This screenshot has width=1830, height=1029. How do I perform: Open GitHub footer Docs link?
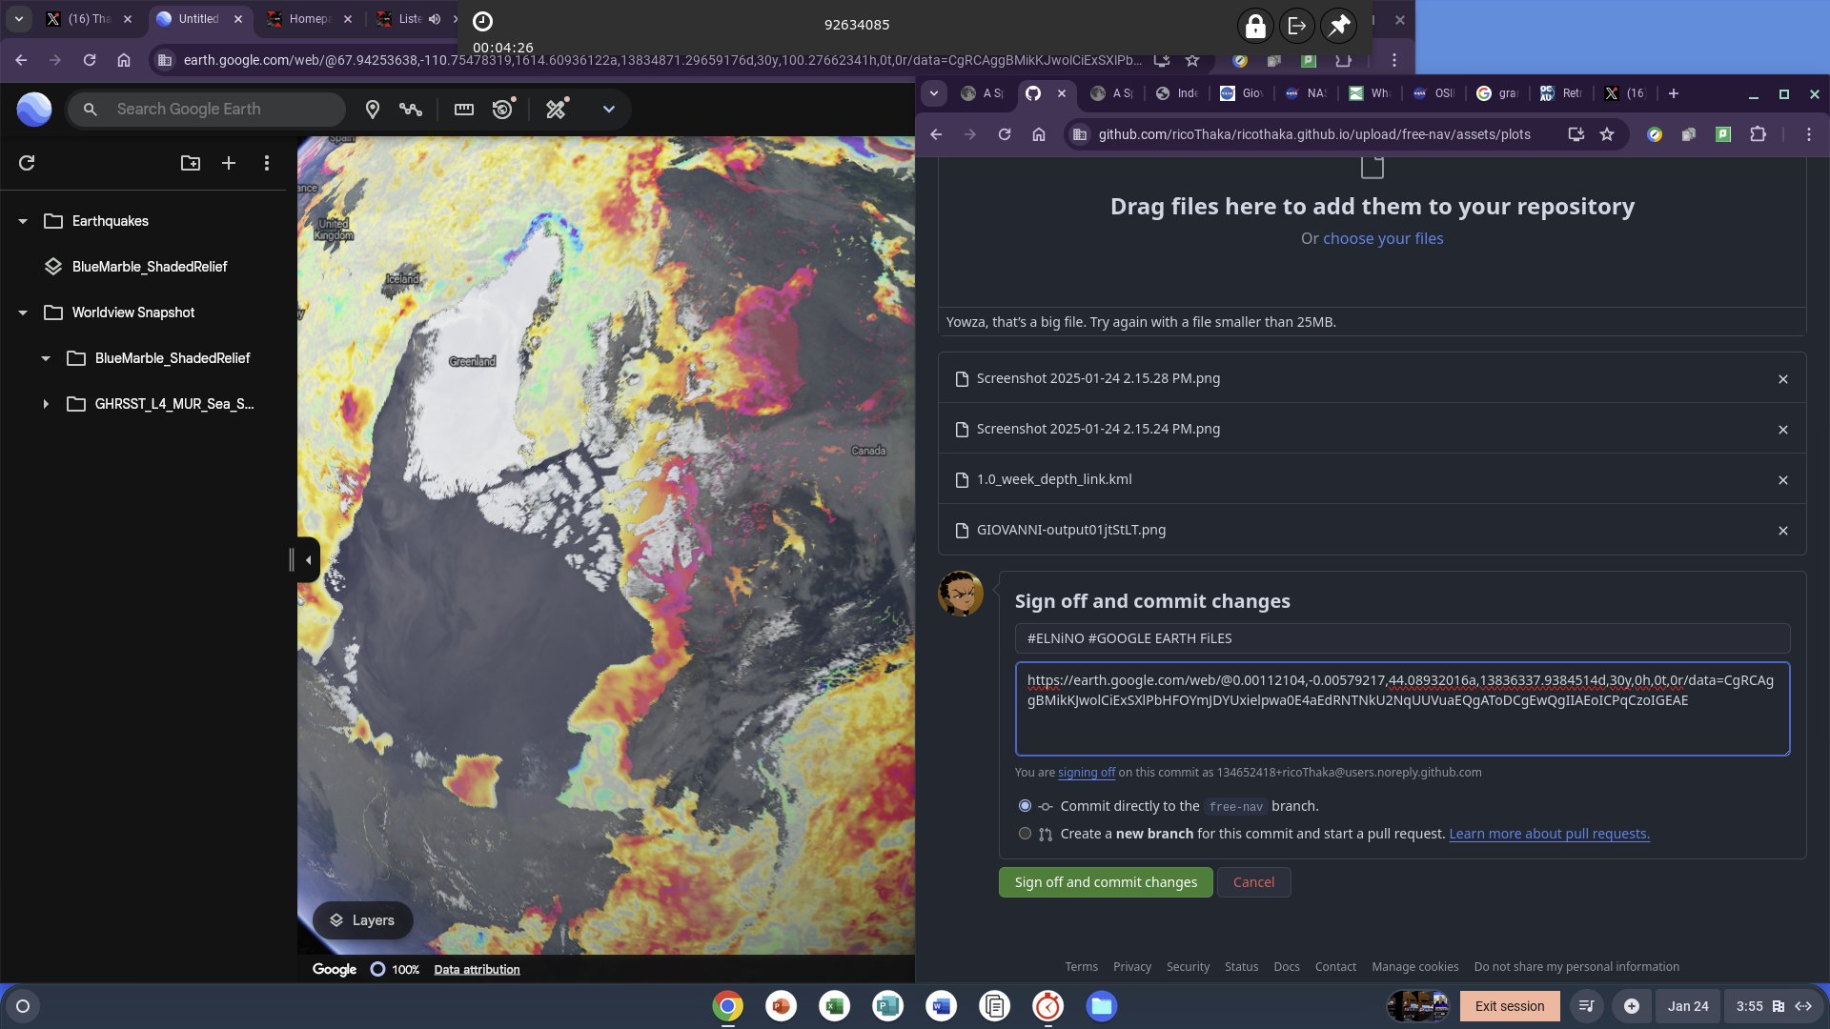tap(1287, 967)
